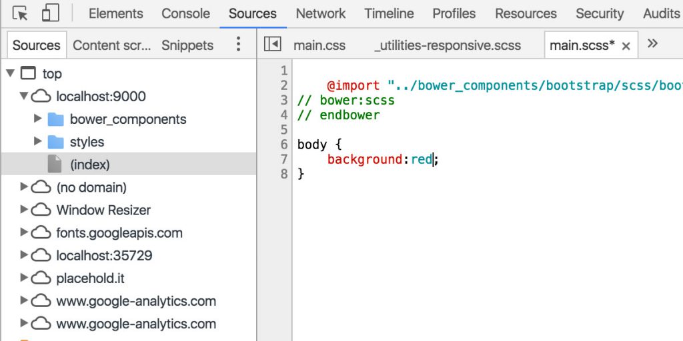Switch to Snippets sidebar tab

[x=187, y=45]
